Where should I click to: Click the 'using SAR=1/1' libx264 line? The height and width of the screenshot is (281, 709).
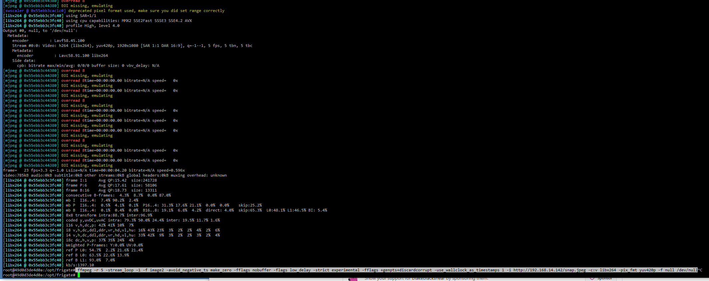pyautogui.click(x=50, y=16)
